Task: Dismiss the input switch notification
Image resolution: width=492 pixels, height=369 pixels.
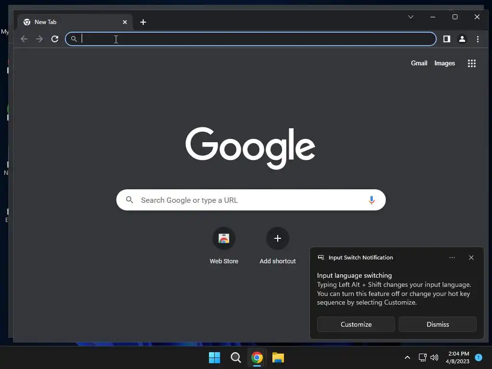Action: [437, 324]
